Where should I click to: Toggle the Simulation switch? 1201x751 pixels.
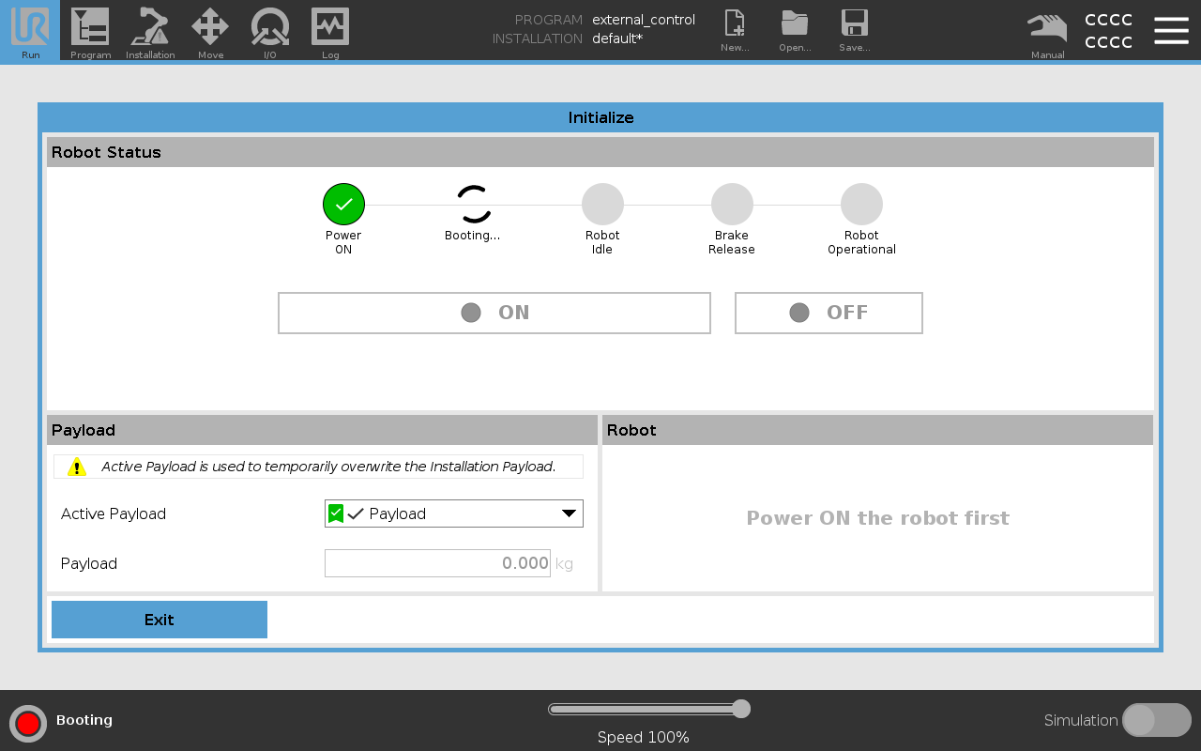1156,720
